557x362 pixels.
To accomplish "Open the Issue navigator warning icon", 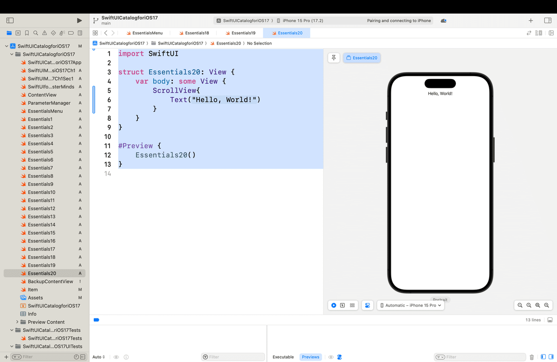I will point(45,33).
